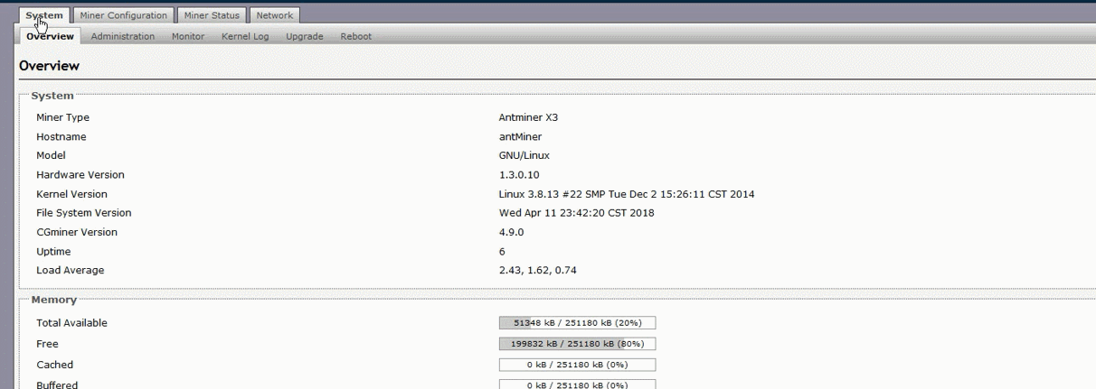Click the CGminer Version label

[77, 232]
